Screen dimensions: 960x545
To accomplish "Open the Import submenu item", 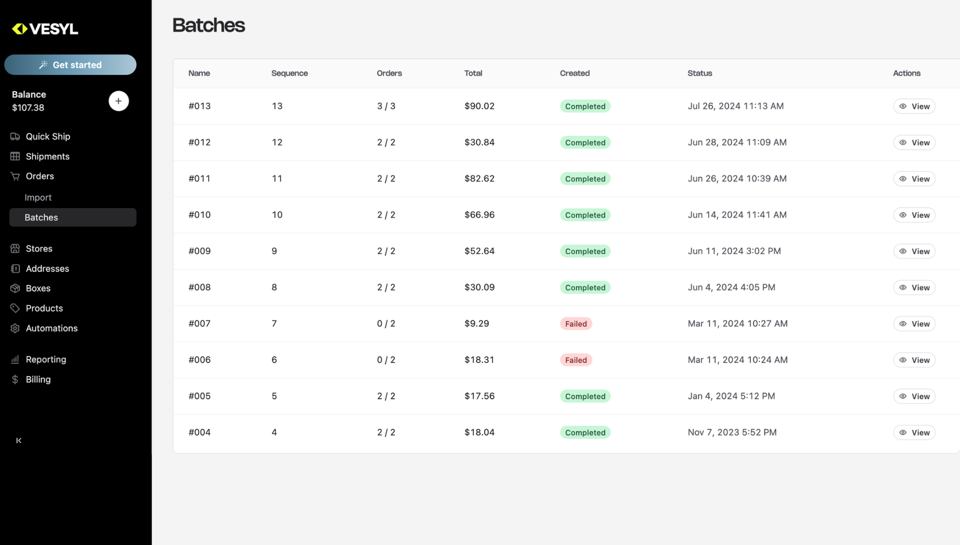I will click(38, 197).
